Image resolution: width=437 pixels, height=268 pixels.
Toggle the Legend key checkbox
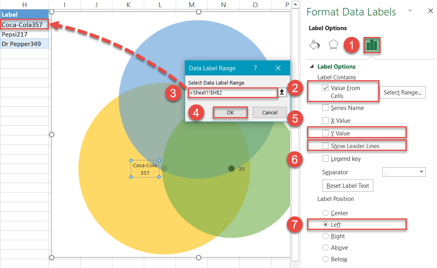[325, 158]
